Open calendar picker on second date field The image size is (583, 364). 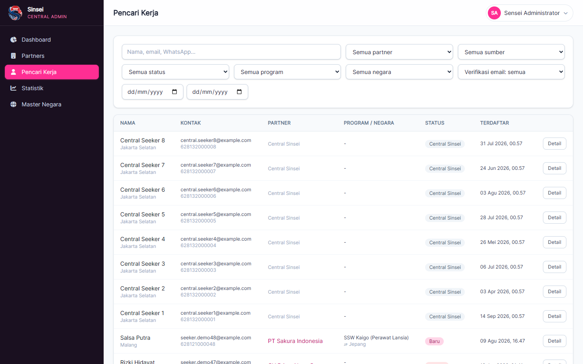(239, 92)
